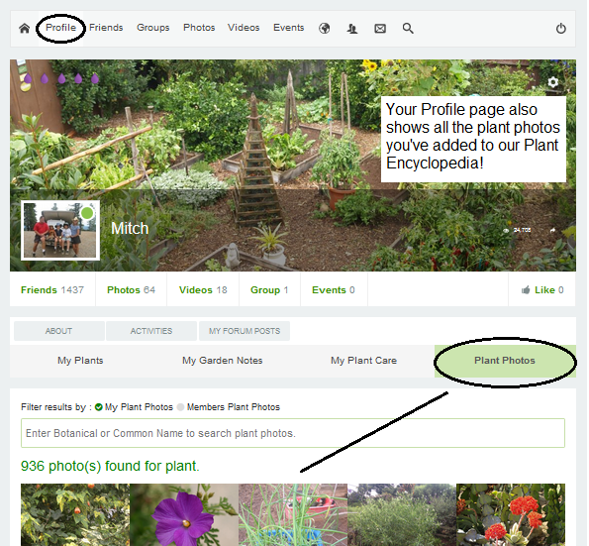Open the friend requests icon
This screenshot has height=546, width=589.
pyautogui.click(x=352, y=29)
